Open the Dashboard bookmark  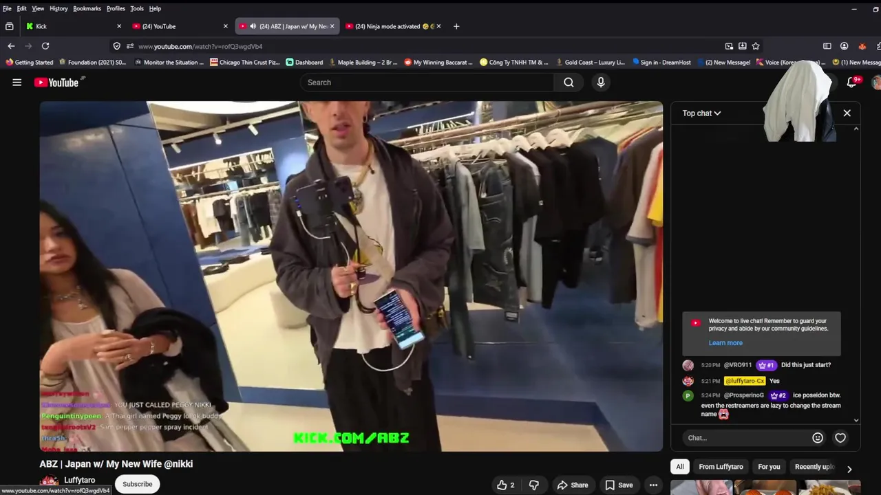[x=304, y=63]
